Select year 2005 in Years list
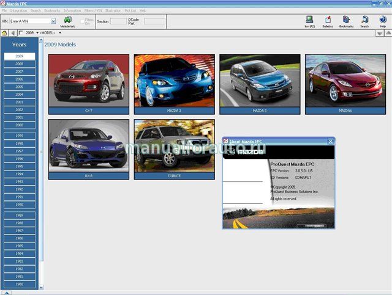Image resolution: width=392 pixels, height=295 pixels. [20, 87]
